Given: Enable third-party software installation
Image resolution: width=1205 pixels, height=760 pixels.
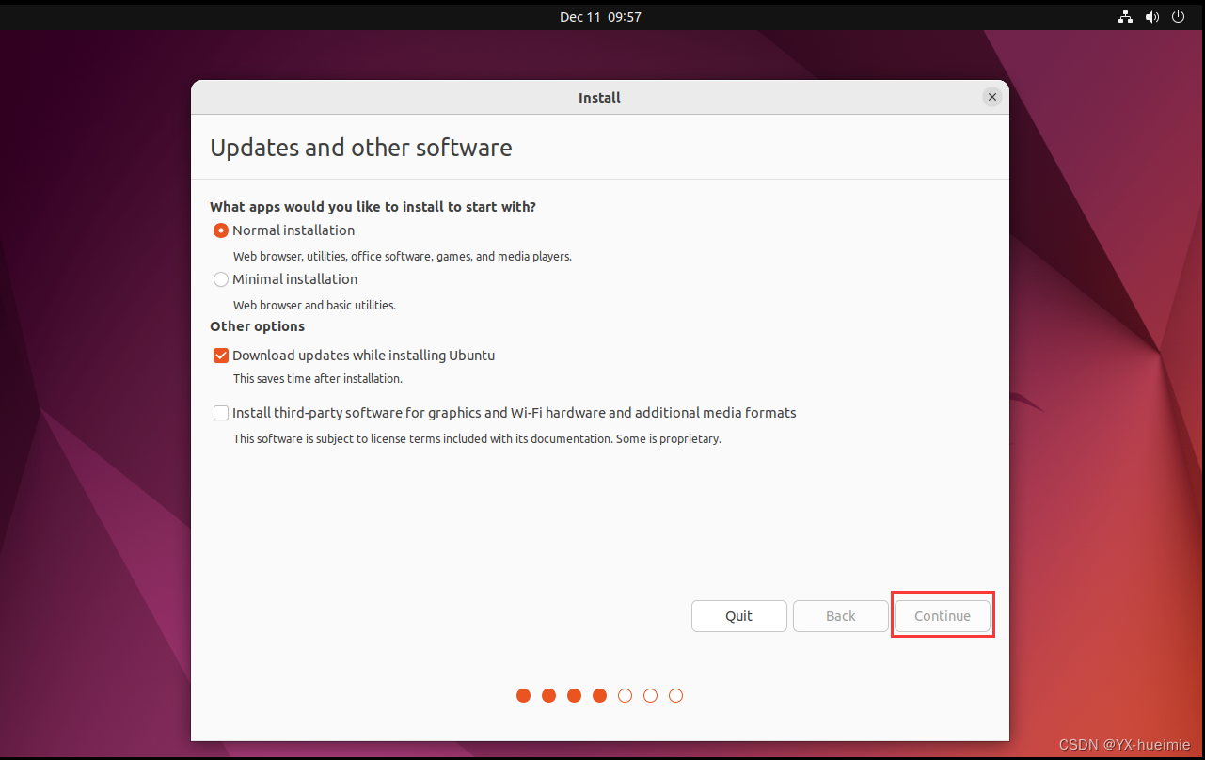Looking at the screenshot, I should pyautogui.click(x=220, y=412).
